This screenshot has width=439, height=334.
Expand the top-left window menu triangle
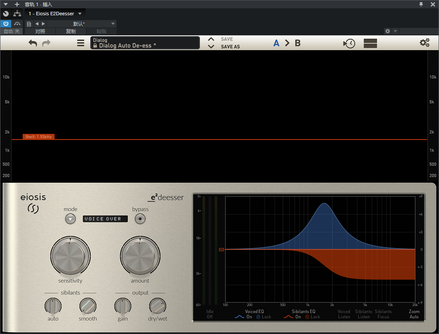(x=6, y=4)
